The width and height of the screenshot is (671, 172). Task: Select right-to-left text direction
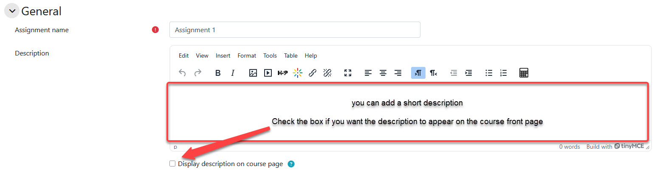pyautogui.click(x=433, y=73)
